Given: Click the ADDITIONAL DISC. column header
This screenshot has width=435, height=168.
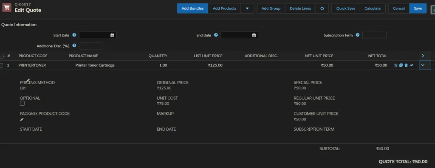Looking at the screenshot, I should (x=261, y=56).
